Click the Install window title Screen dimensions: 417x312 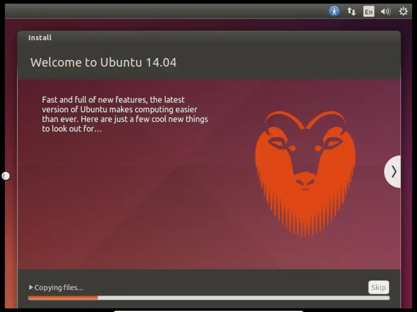[40, 38]
